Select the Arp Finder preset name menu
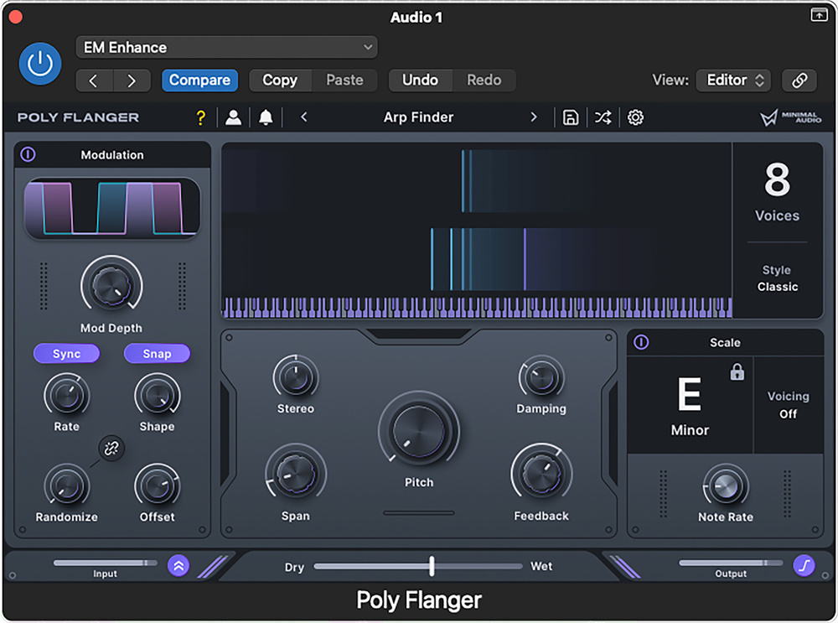The image size is (838, 623). click(418, 117)
